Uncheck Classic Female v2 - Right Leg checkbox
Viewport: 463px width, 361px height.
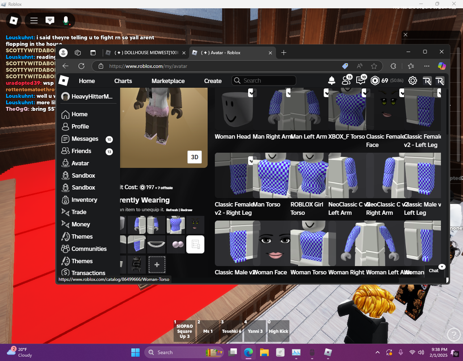(252, 161)
